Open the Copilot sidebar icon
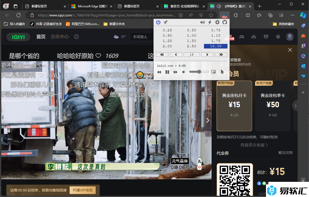The height and width of the screenshot is (197, 309). pyautogui.click(x=303, y=15)
